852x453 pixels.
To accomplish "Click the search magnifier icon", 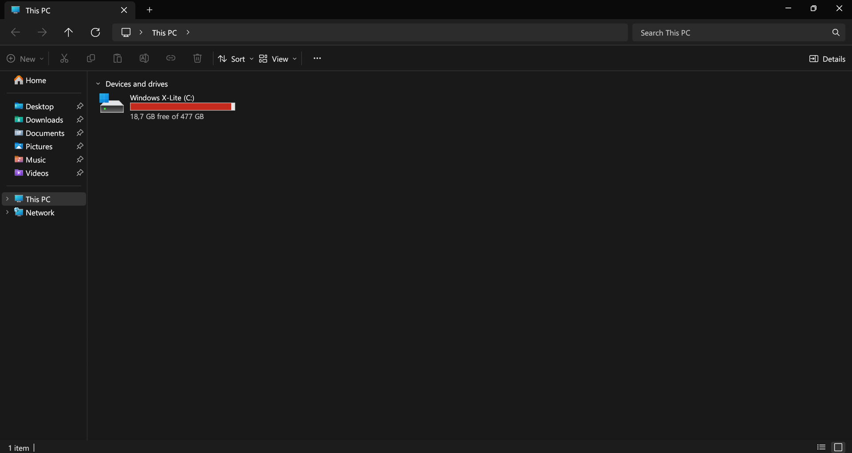I will tap(836, 32).
